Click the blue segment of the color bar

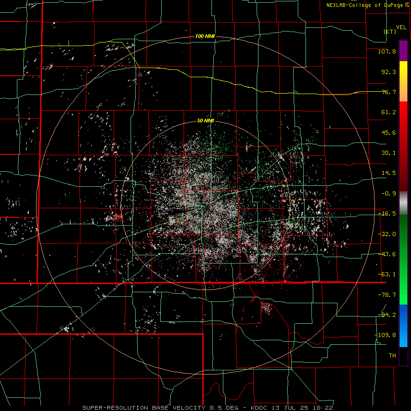click(x=403, y=326)
